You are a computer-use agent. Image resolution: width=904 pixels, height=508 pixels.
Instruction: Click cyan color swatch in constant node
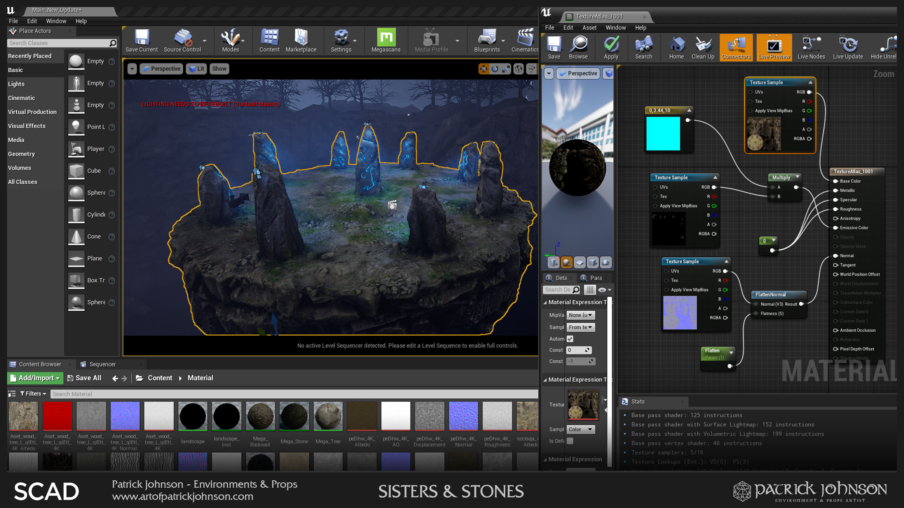663,133
